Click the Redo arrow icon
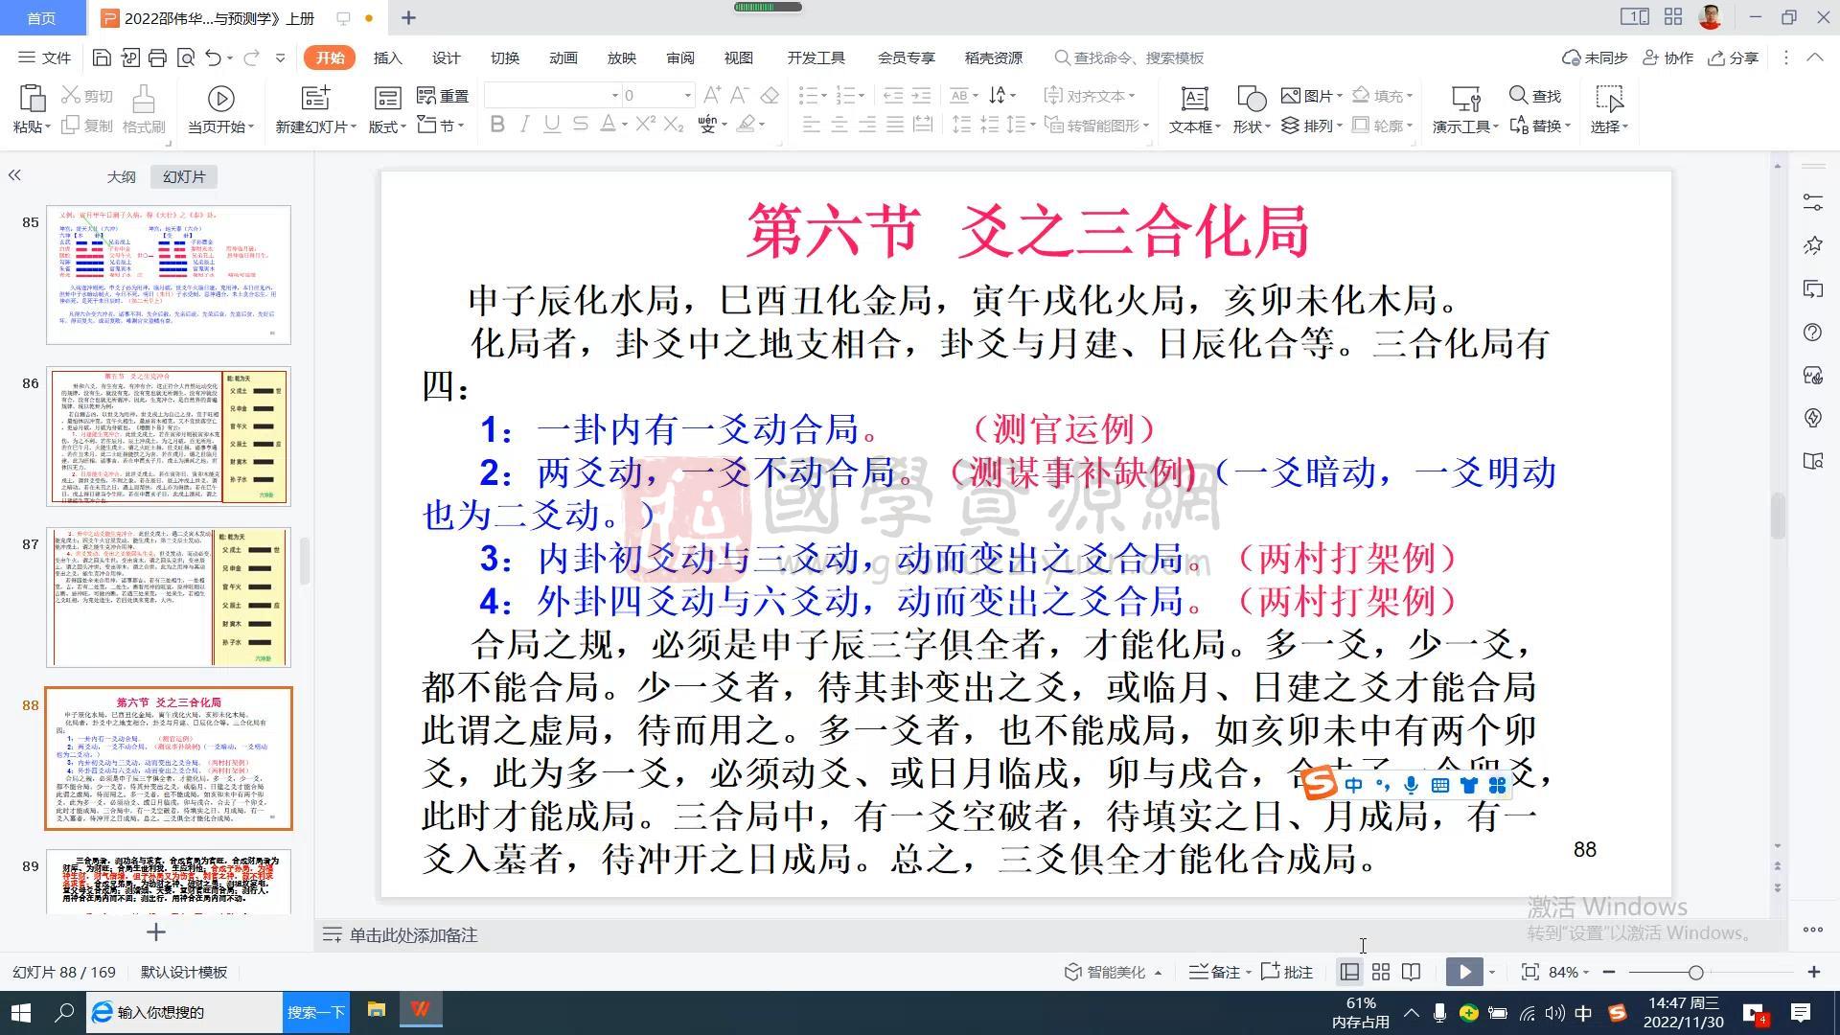The width and height of the screenshot is (1840, 1035). (x=251, y=57)
